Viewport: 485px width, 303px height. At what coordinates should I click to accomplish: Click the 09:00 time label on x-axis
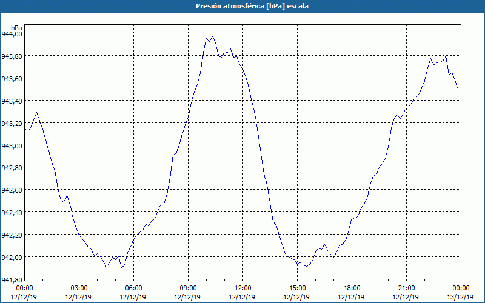click(188, 288)
